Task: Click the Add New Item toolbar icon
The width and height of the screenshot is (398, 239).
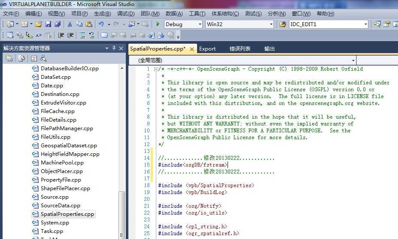Action: point(24,24)
